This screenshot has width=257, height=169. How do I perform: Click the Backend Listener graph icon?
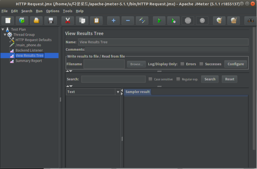[x=12, y=51]
